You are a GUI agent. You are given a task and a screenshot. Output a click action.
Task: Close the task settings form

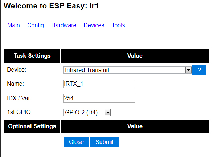pyautogui.click(x=76, y=142)
